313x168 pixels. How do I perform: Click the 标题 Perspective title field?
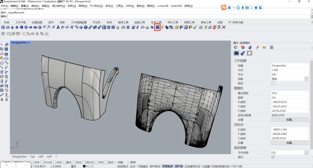pyautogui.click(x=290, y=65)
